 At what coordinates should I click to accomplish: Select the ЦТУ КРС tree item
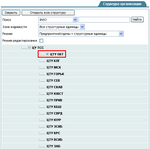click(53, 133)
